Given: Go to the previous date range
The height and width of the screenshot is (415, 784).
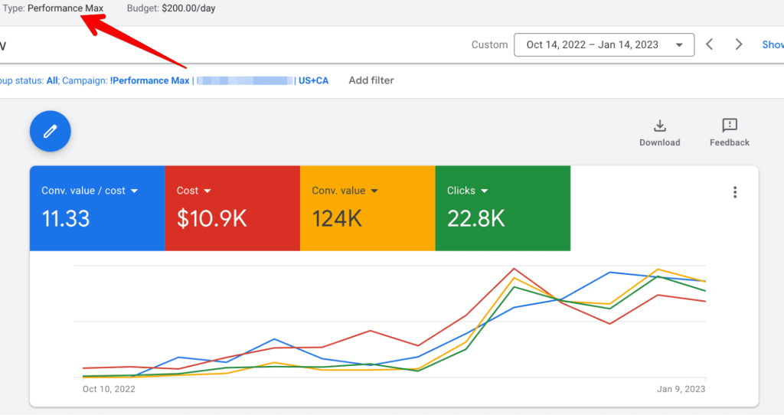Looking at the screenshot, I should (x=710, y=44).
